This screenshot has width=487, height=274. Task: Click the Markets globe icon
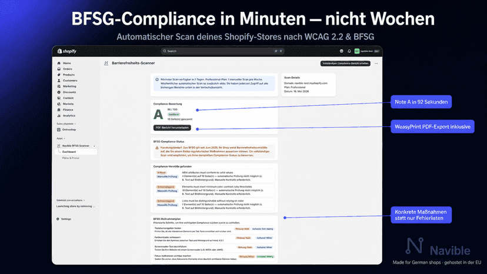pos(59,103)
